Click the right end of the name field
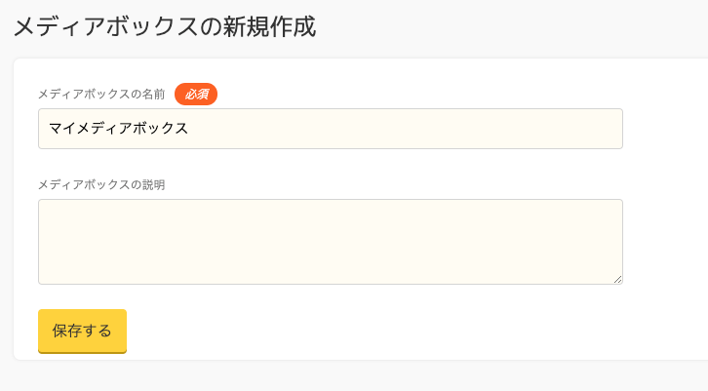The image size is (708, 391). click(x=610, y=129)
